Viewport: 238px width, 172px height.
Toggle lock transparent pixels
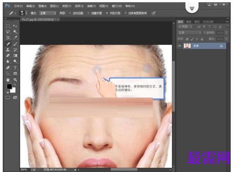(x=187, y=39)
